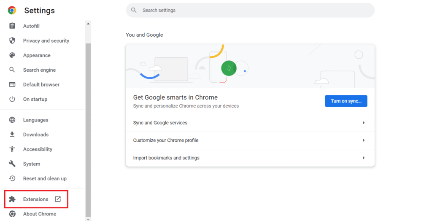Open the Extensions external link

click(x=58, y=199)
